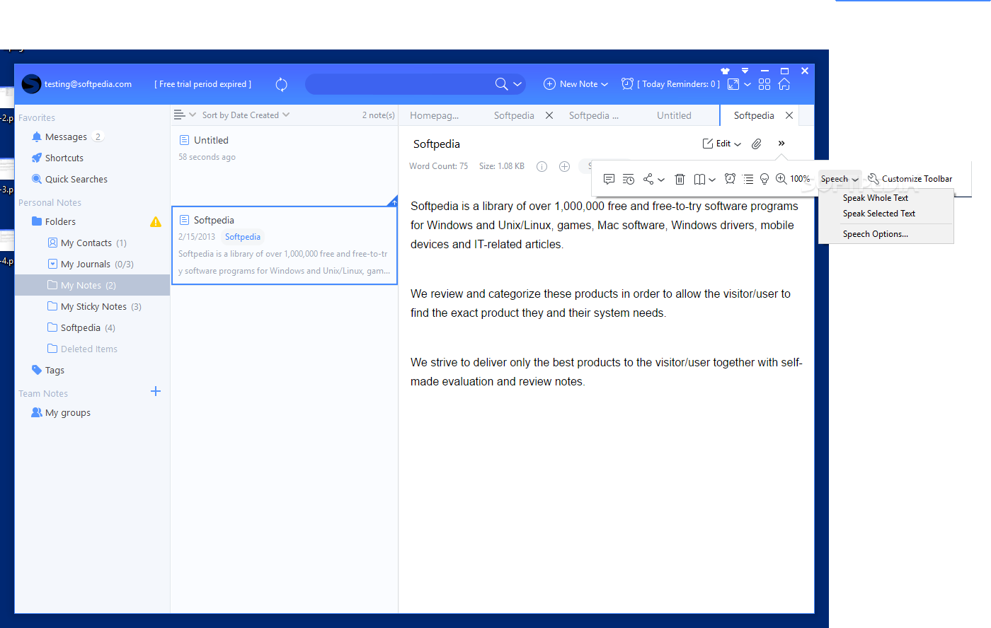Click the search magnifier icon

(501, 84)
